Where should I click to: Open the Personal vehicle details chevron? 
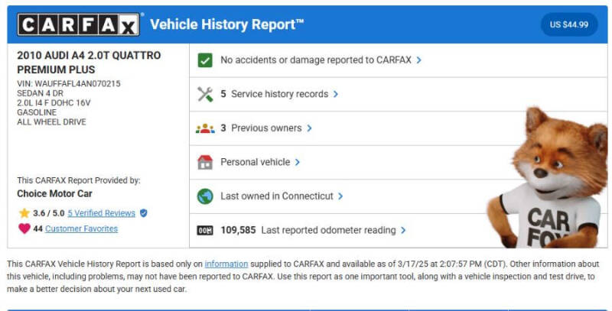[298, 162]
